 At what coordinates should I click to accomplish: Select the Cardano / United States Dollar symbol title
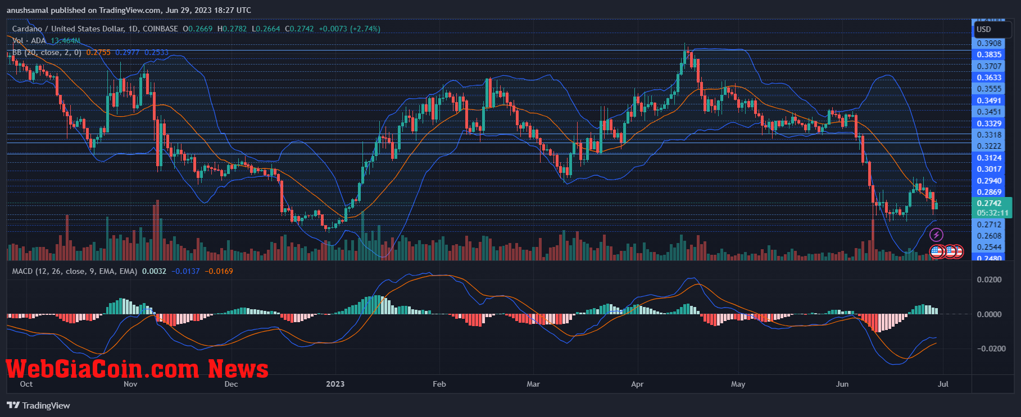coord(95,29)
